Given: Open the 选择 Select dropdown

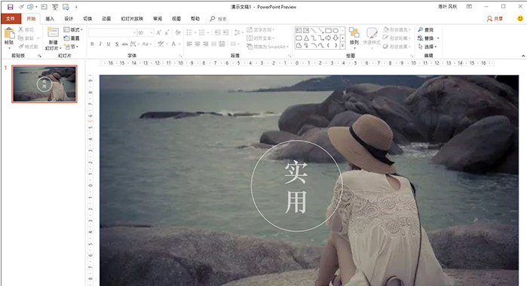Looking at the screenshot, I should click(x=427, y=47).
